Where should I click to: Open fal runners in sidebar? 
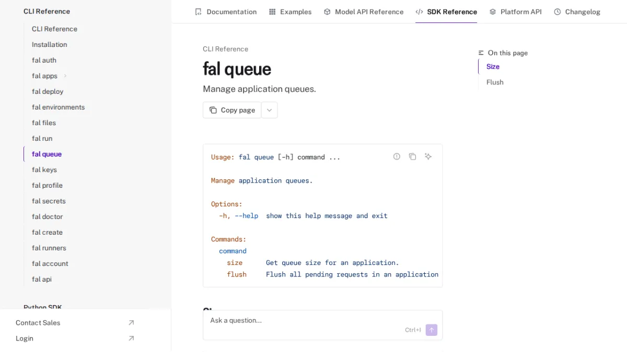pyautogui.click(x=49, y=248)
